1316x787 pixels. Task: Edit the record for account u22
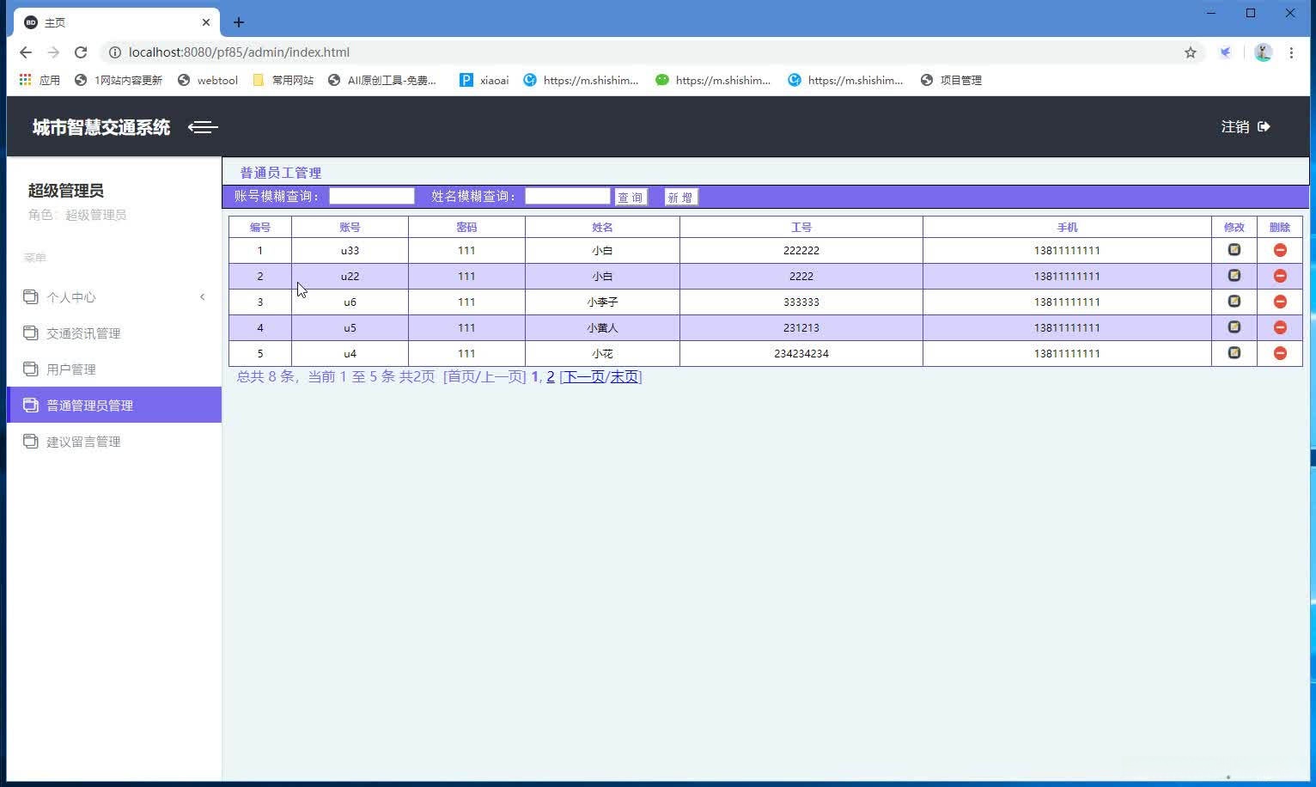(1234, 276)
